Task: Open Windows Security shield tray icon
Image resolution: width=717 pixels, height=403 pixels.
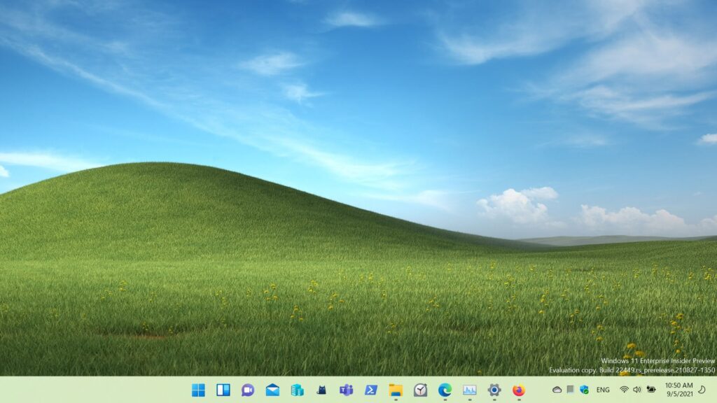Action: pos(584,390)
